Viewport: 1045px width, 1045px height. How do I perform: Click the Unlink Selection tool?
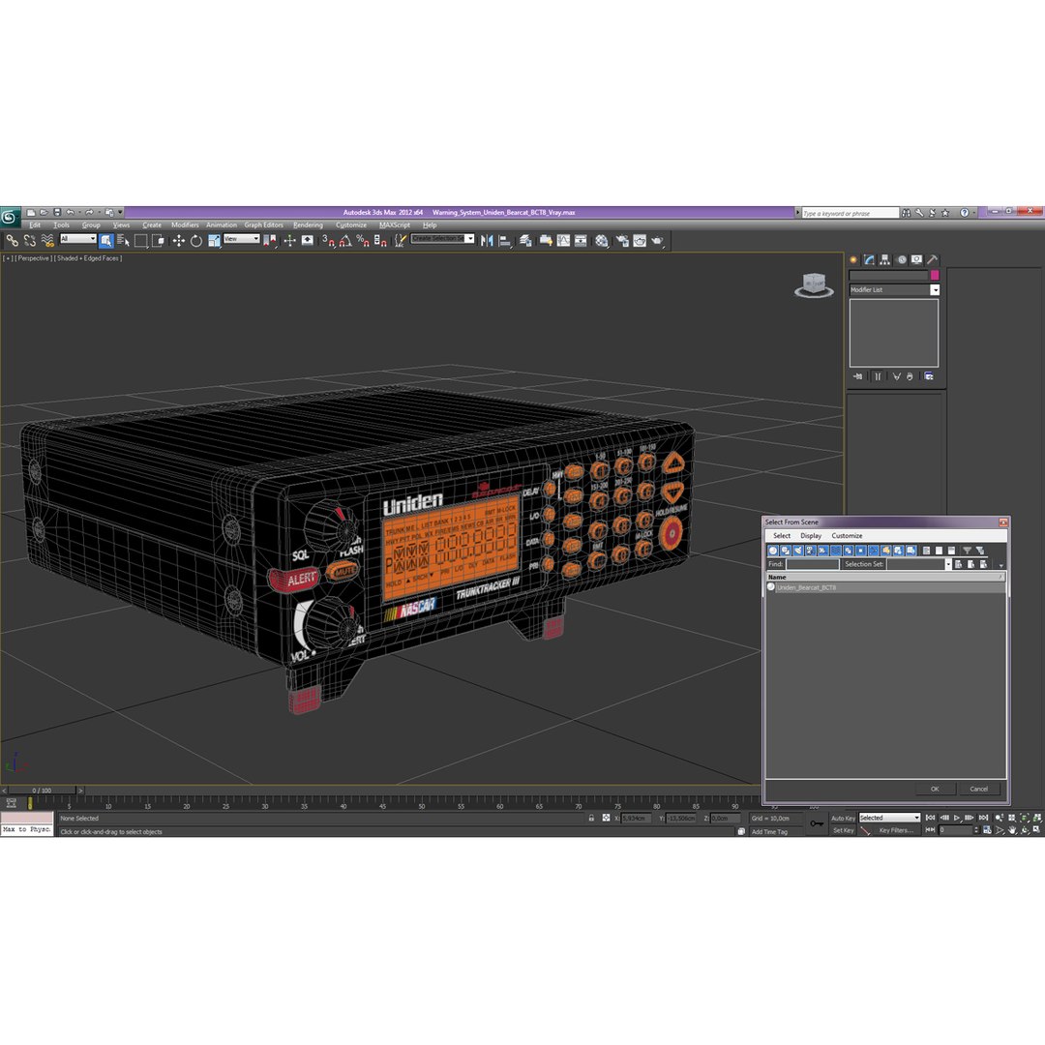point(29,241)
